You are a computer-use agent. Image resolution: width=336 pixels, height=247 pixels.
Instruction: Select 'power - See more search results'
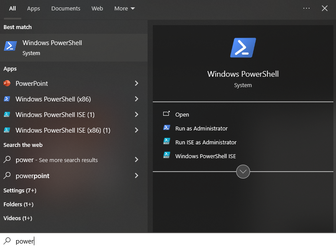pyautogui.click(x=74, y=159)
